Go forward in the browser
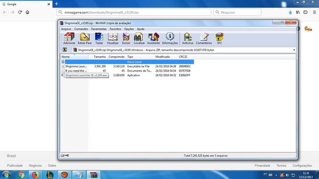 coord(12,12)
